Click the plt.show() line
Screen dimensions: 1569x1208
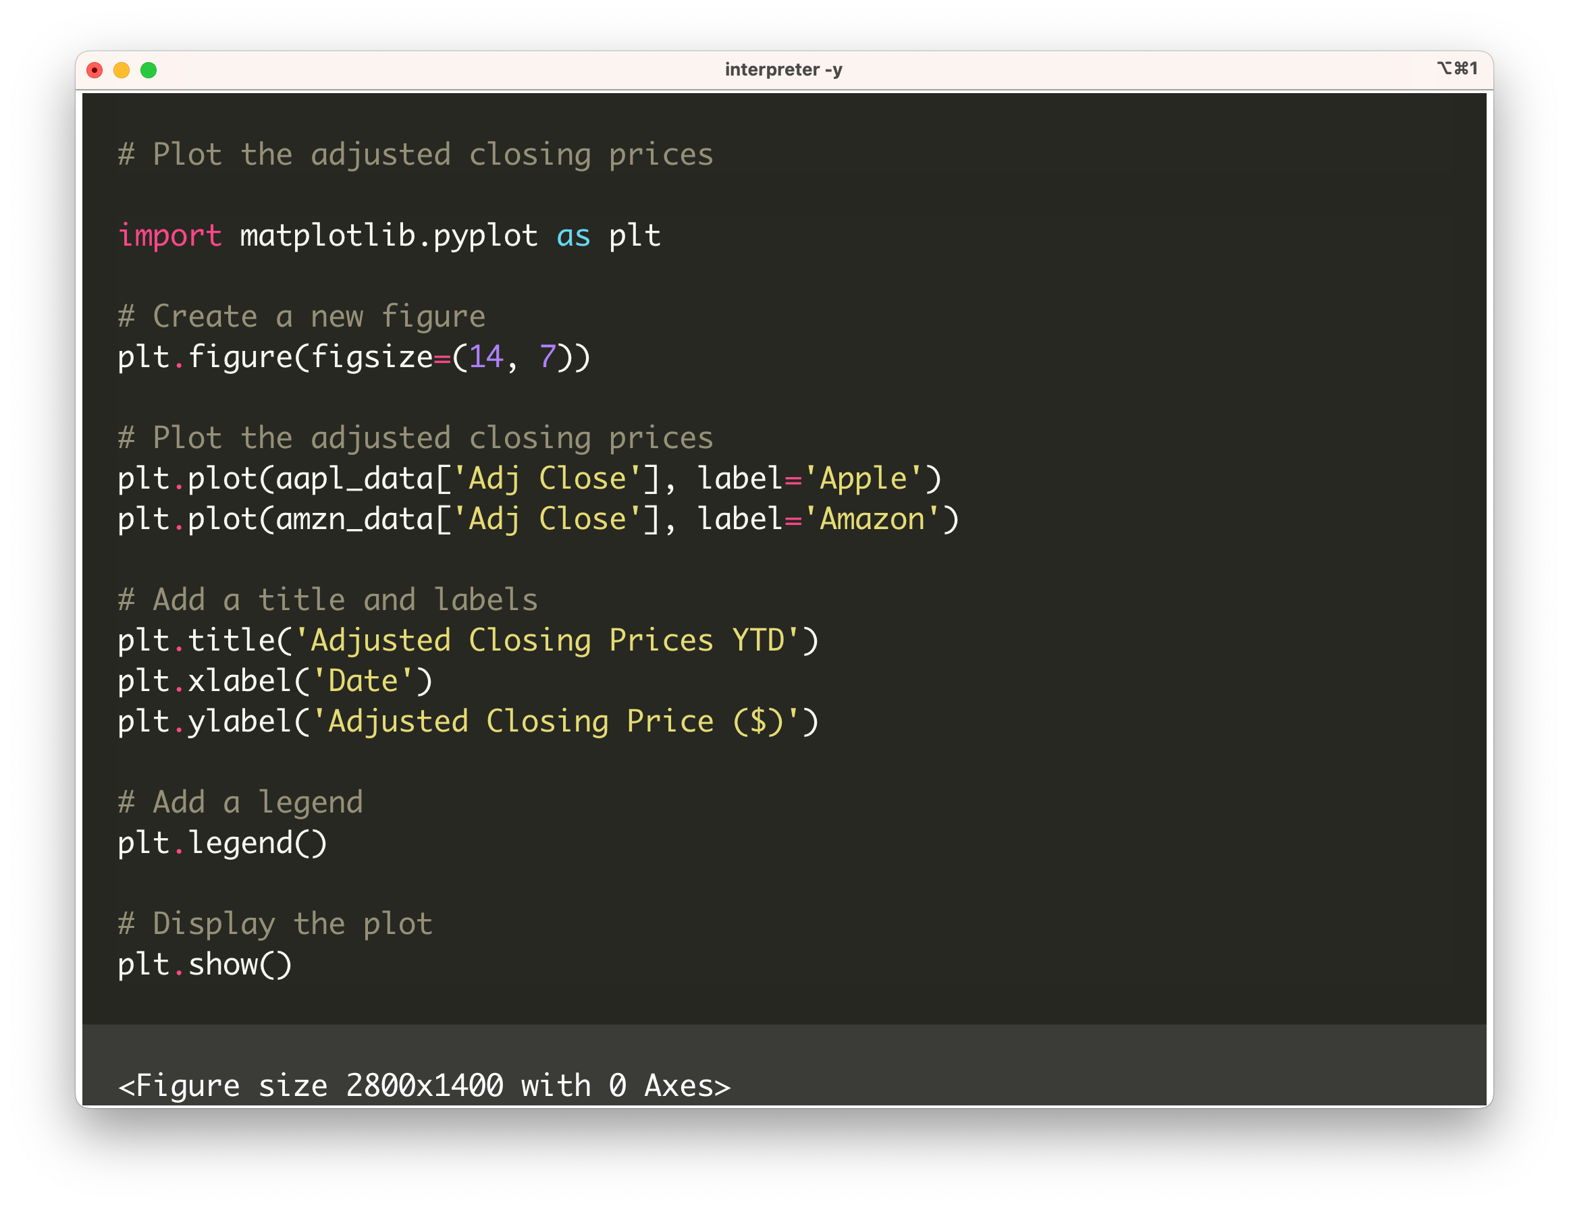click(x=205, y=964)
